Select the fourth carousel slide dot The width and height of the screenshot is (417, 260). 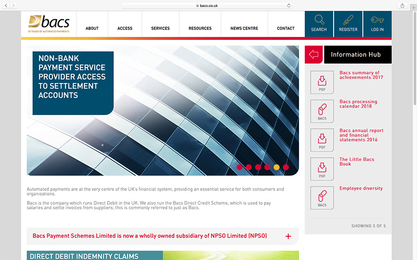tap(267, 167)
